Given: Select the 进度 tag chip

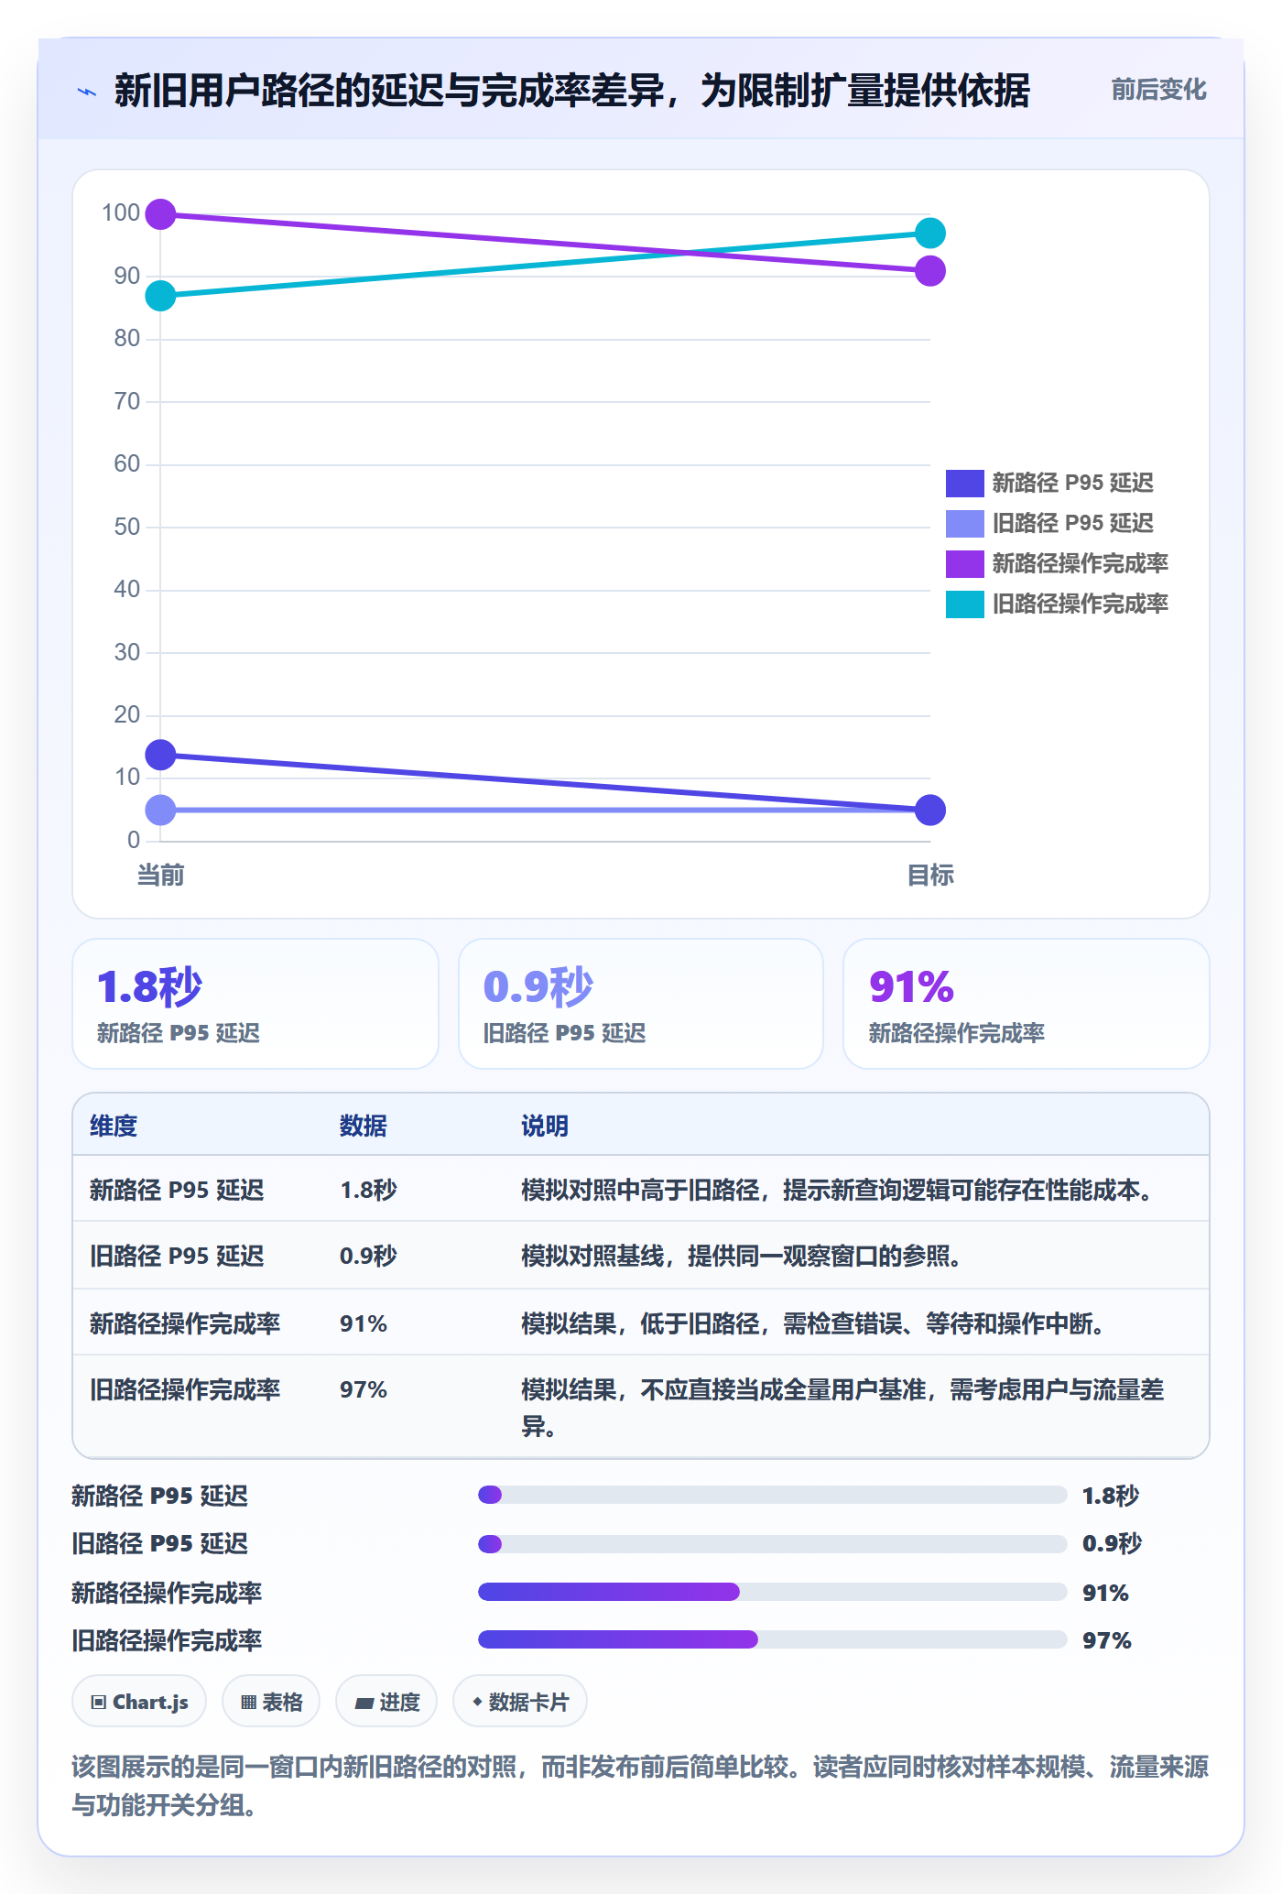Looking at the screenshot, I should [386, 1702].
